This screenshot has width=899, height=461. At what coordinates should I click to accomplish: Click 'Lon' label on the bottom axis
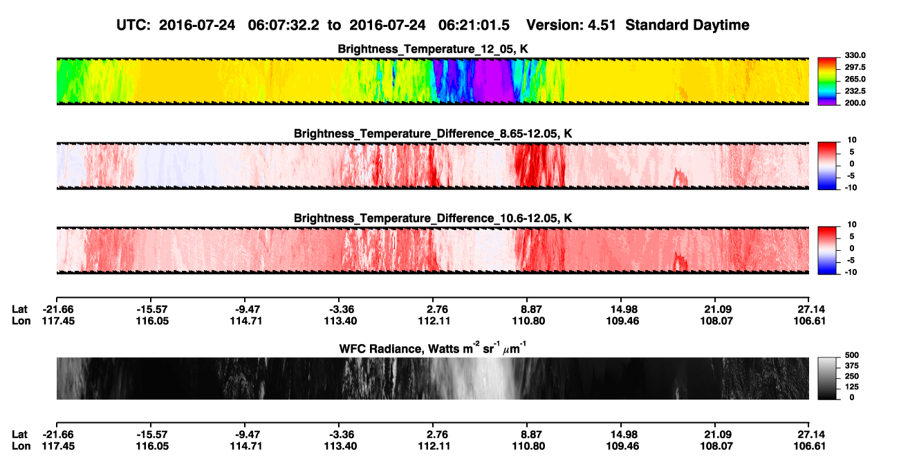pos(21,446)
